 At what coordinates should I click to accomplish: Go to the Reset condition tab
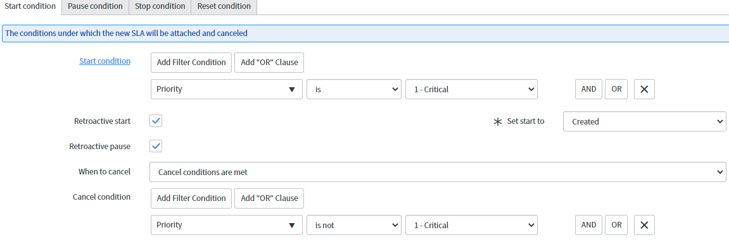pyautogui.click(x=224, y=6)
